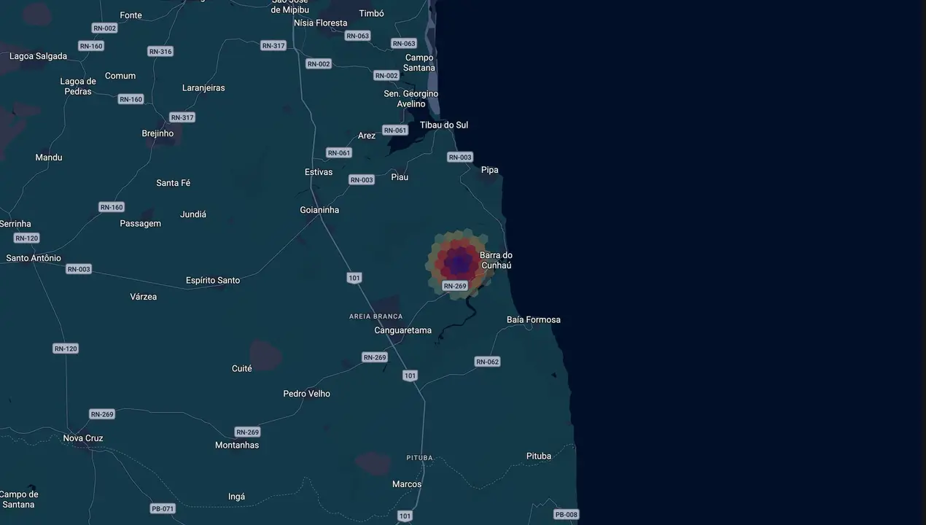Select RN-061 shield beside Arez
Viewport: 926px width, 525px height.
395,131
